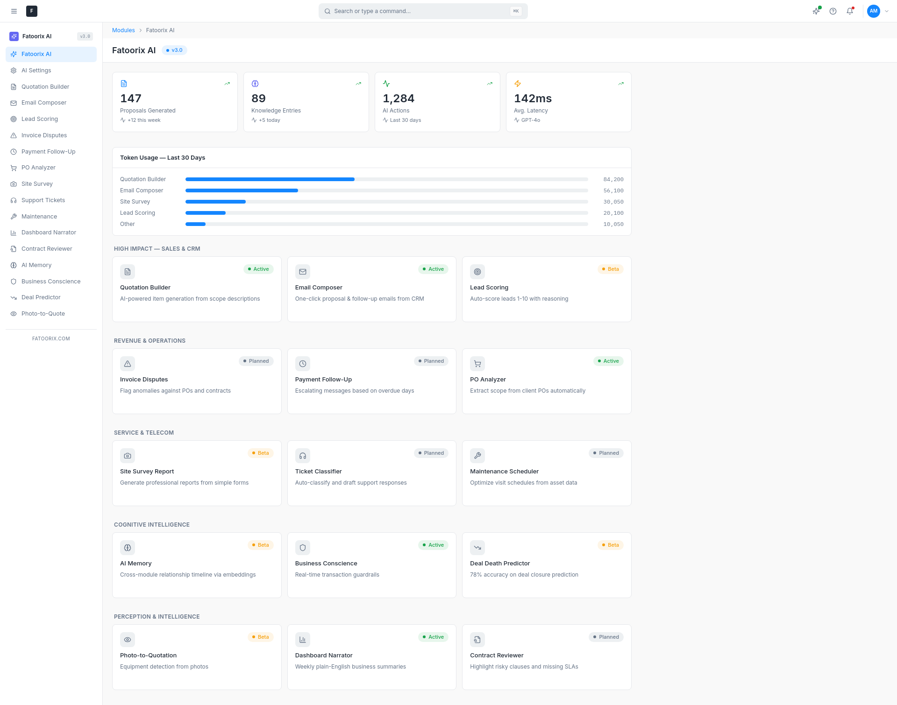Click the PO Analyzer cart icon in sidebar

point(14,168)
